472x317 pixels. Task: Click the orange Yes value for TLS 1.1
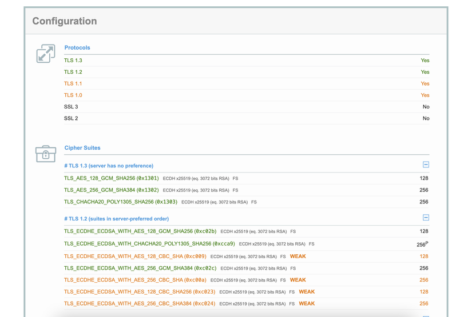(x=425, y=83)
